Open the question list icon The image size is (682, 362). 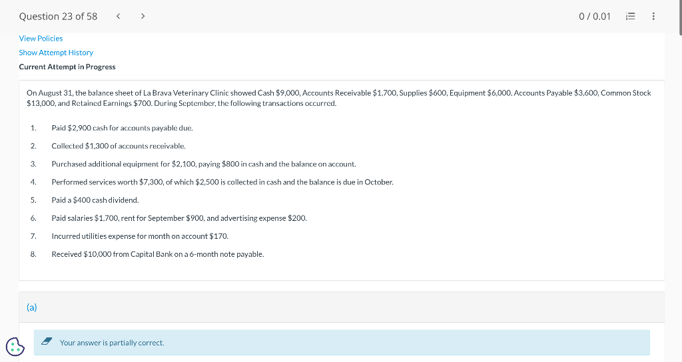click(x=630, y=16)
